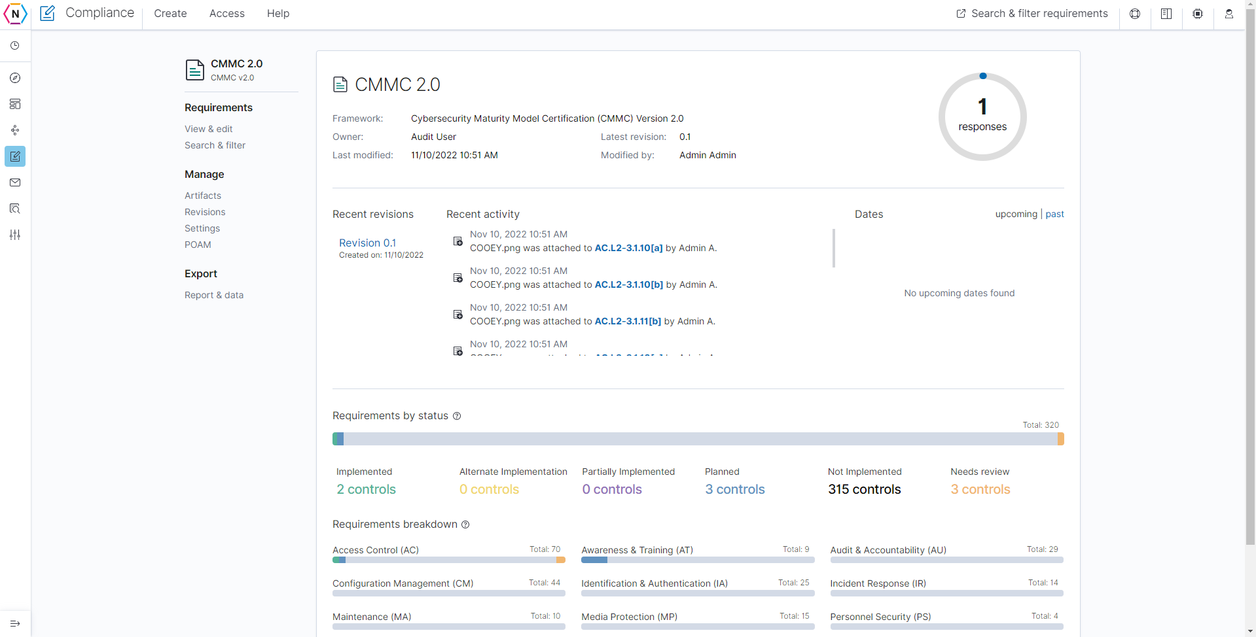Click the 1 responses progress circle

[x=982, y=117]
